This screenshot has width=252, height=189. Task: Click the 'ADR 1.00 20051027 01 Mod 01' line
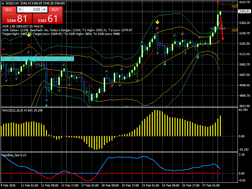coord(23,26)
